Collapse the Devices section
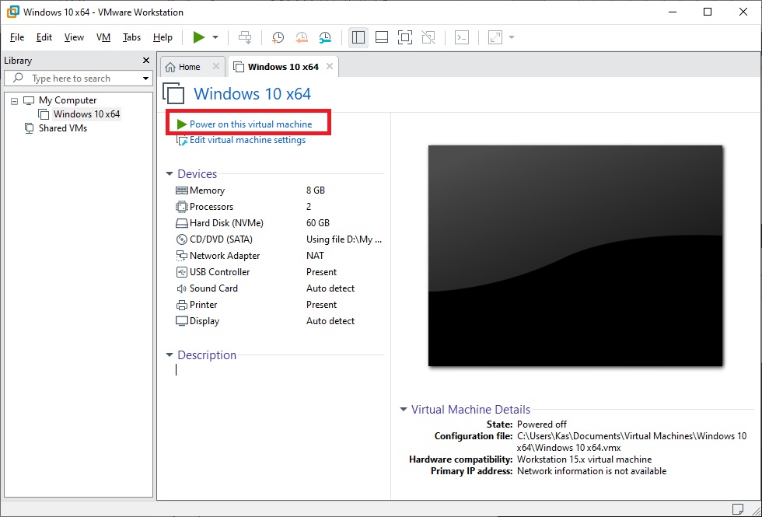The image size is (762, 517). [x=170, y=173]
